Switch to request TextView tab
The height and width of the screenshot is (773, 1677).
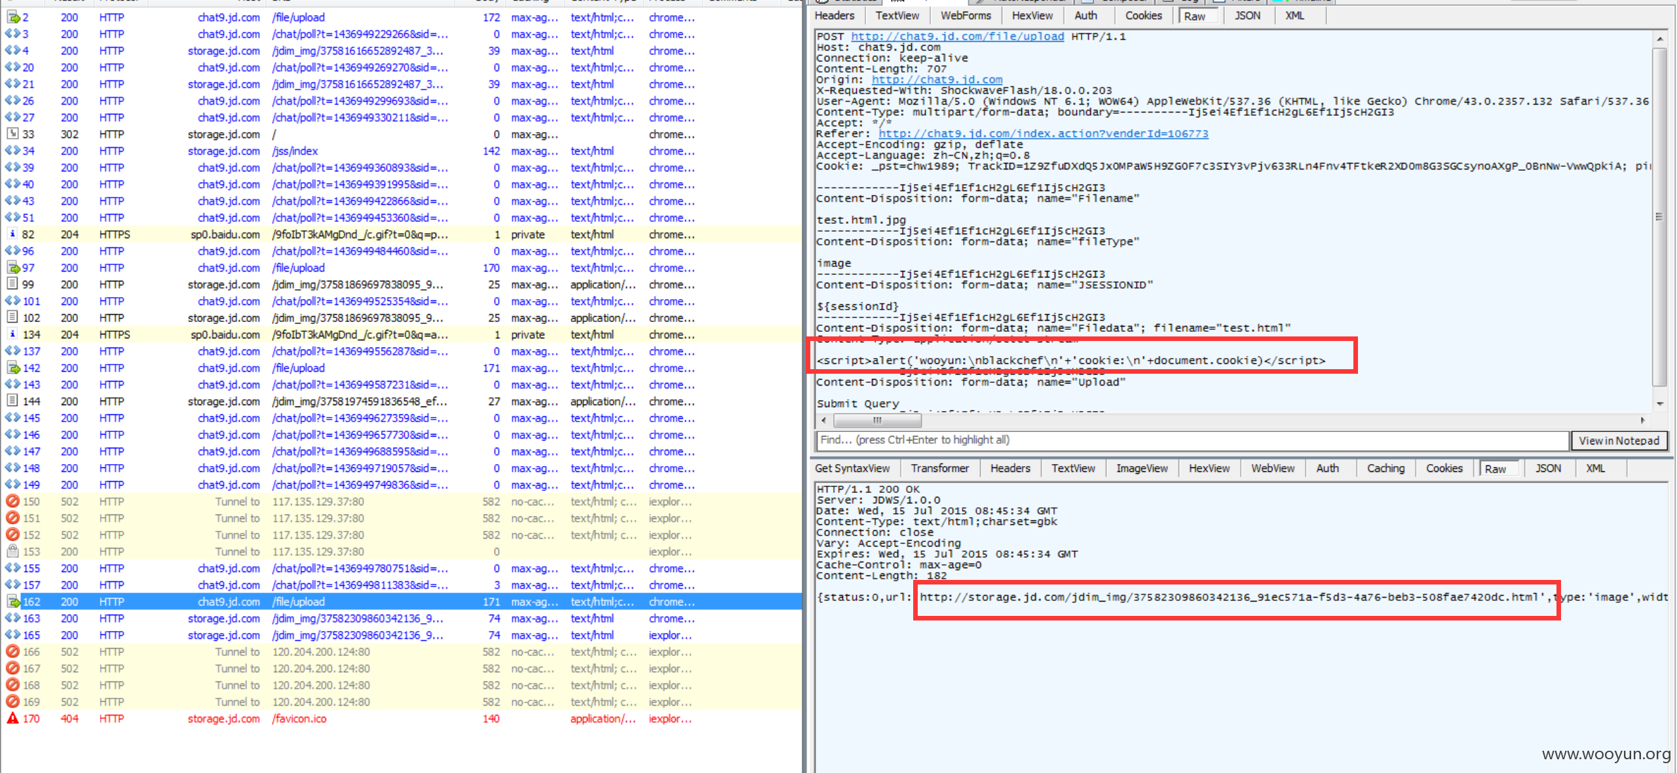(897, 16)
